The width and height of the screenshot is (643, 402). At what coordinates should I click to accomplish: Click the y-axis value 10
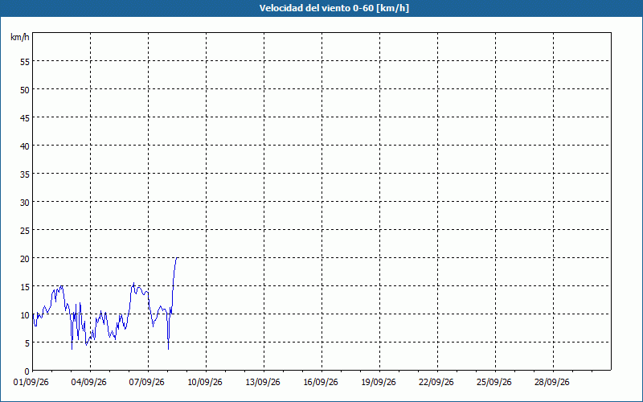pos(25,315)
